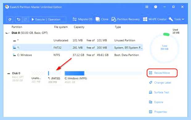Click the Partition column header

17,27
